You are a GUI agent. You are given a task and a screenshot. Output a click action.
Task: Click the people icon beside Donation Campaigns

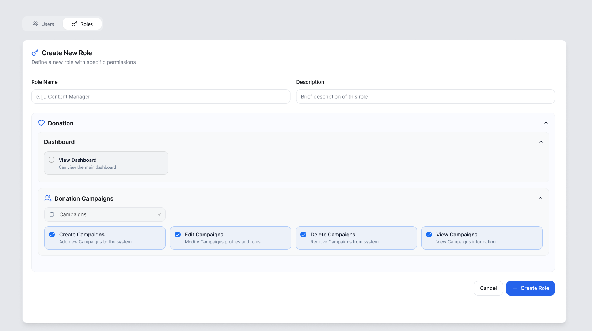pyautogui.click(x=48, y=198)
